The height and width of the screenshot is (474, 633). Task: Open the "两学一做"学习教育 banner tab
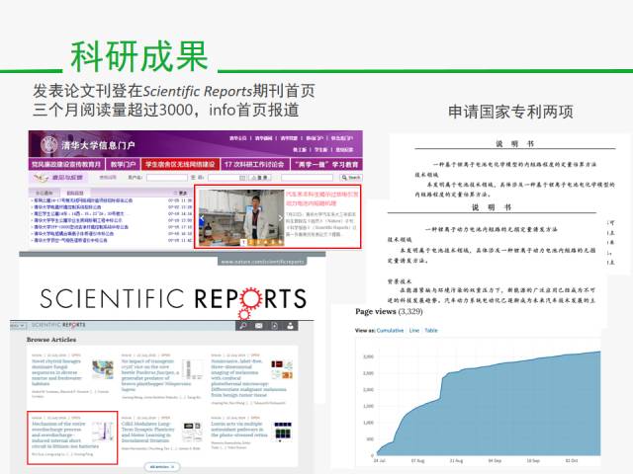(x=326, y=165)
